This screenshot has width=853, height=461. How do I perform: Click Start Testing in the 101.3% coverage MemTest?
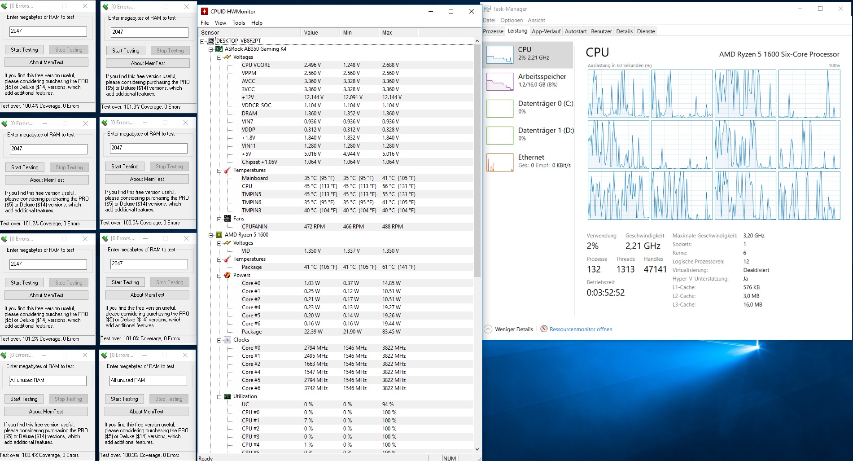126,51
